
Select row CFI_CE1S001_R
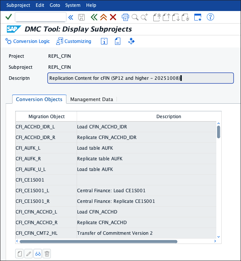[x=116, y=201]
